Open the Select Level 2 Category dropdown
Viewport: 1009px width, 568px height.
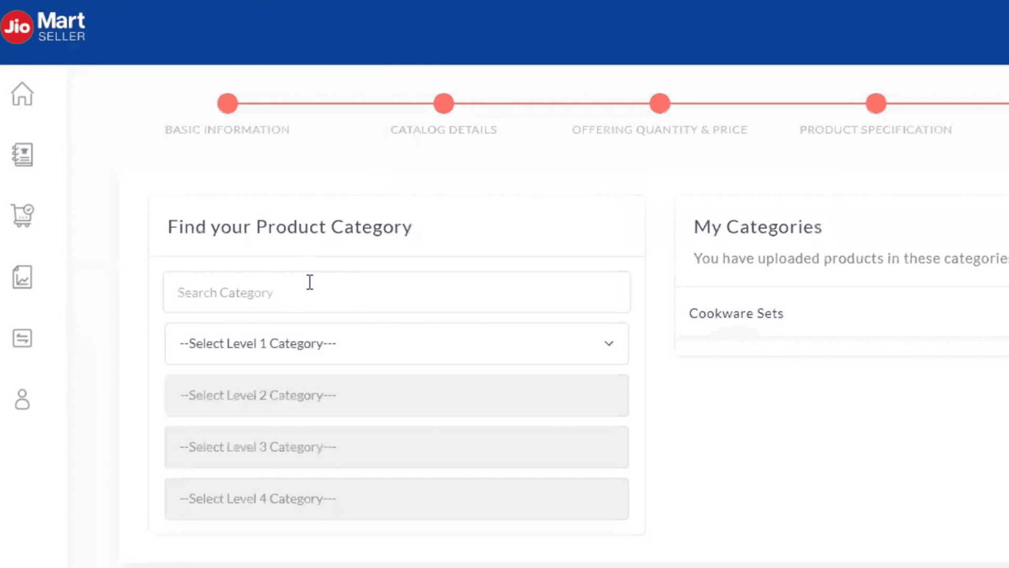point(396,395)
